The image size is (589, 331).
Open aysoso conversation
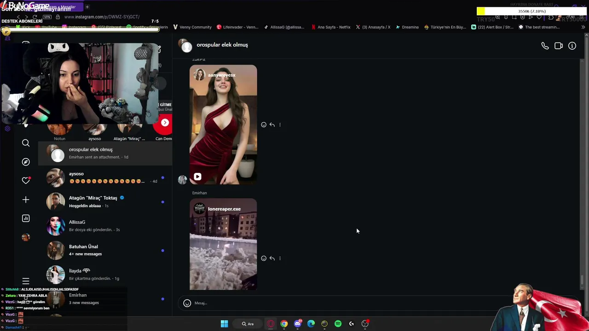point(105,177)
